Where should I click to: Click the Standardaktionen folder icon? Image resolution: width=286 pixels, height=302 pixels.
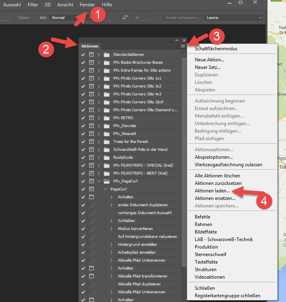click(x=106, y=55)
